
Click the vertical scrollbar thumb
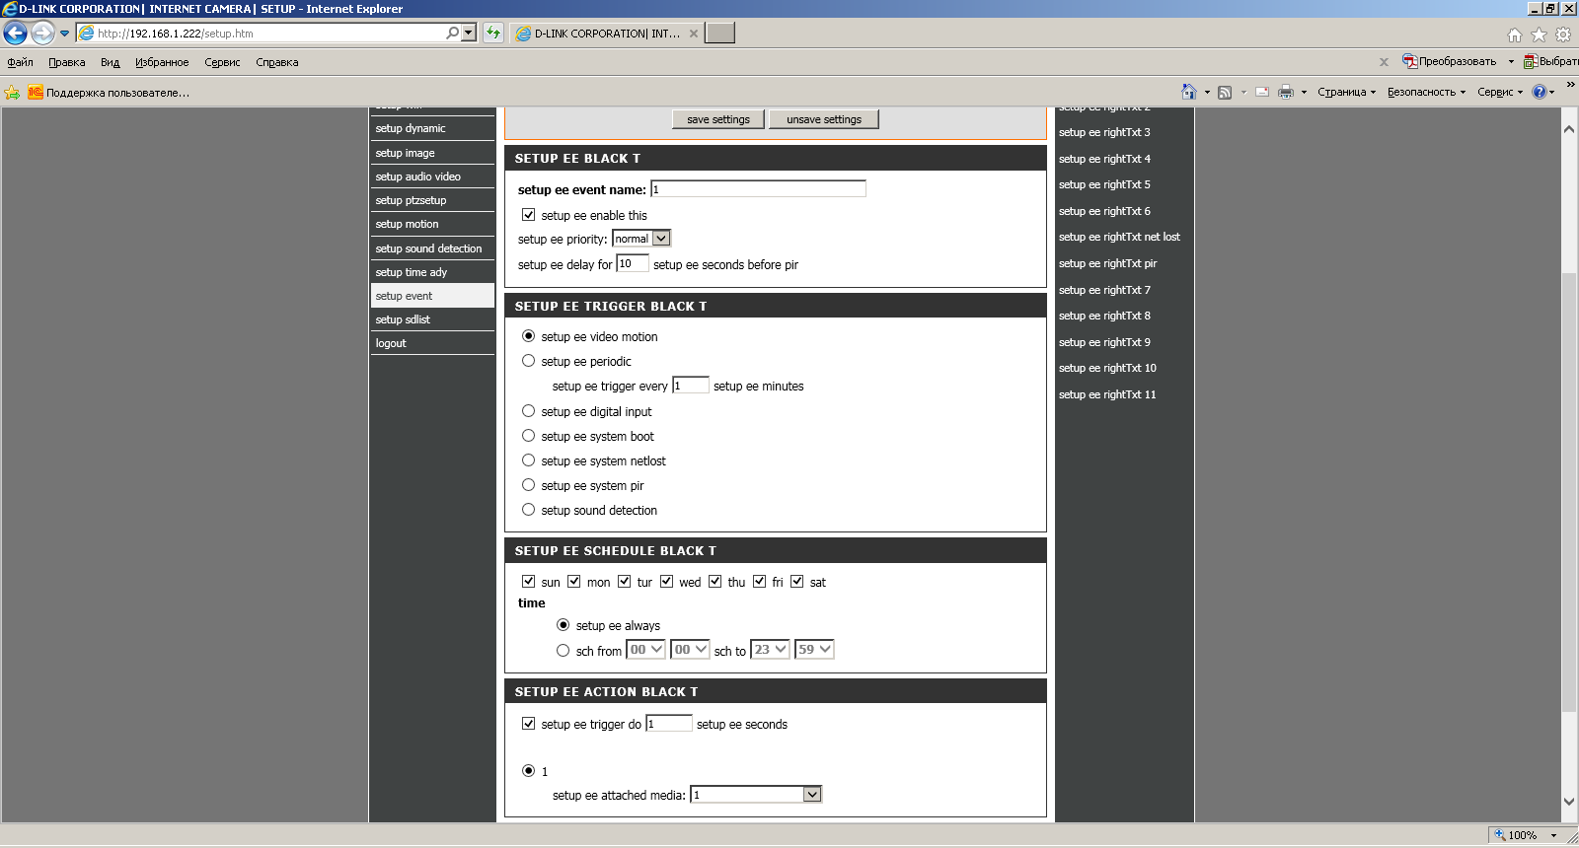click(x=1568, y=493)
